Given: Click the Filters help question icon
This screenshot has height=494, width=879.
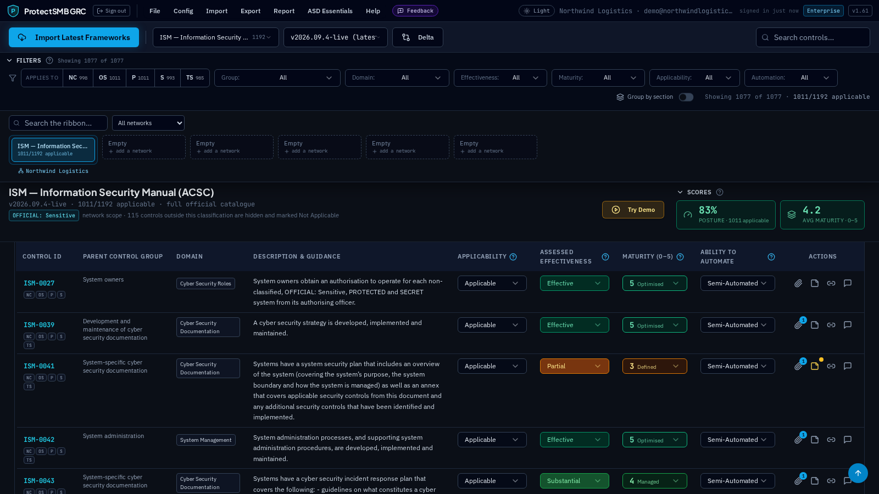Looking at the screenshot, I should tap(49, 60).
